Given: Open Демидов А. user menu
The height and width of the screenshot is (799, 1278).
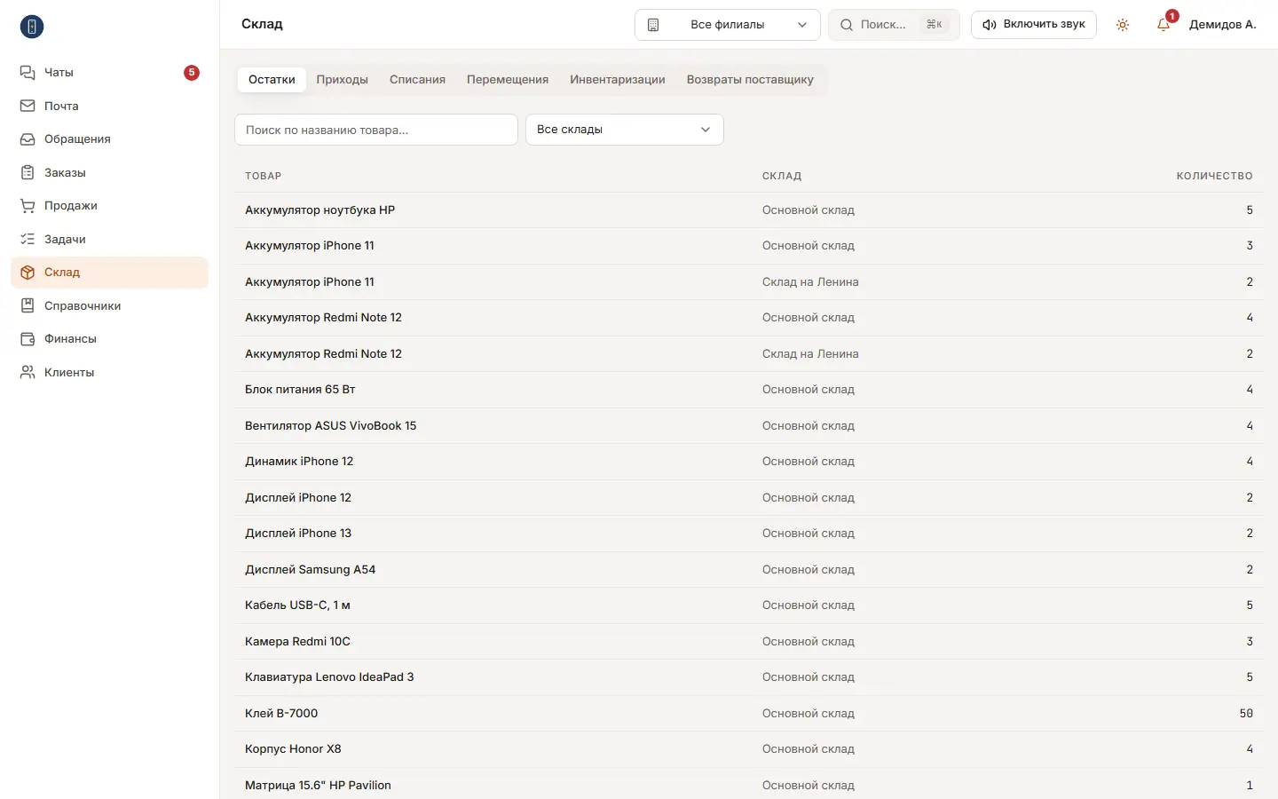Looking at the screenshot, I should coord(1223,25).
